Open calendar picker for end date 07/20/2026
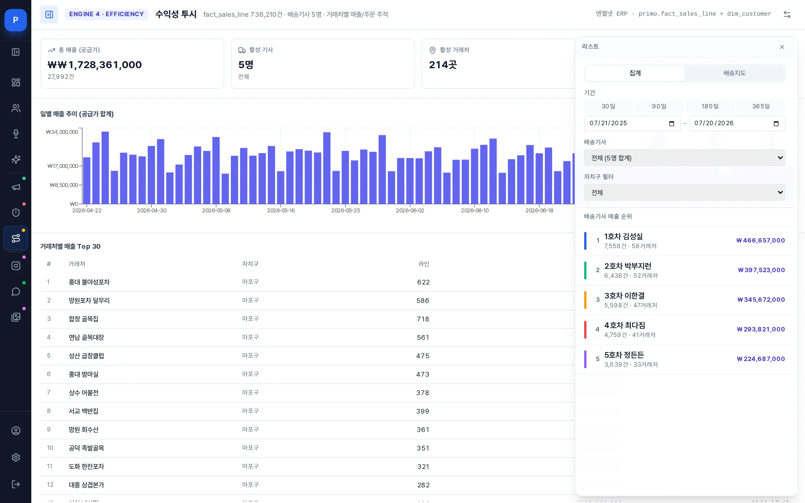The width and height of the screenshot is (805, 503). (x=776, y=124)
